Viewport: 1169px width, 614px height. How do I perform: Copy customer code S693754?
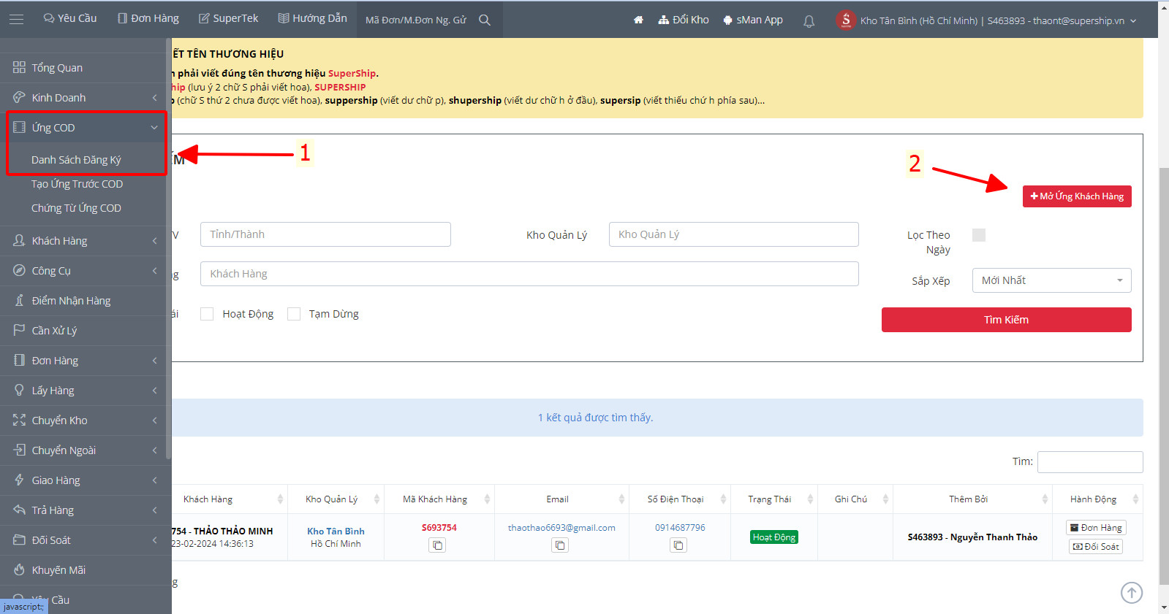point(437,545)
